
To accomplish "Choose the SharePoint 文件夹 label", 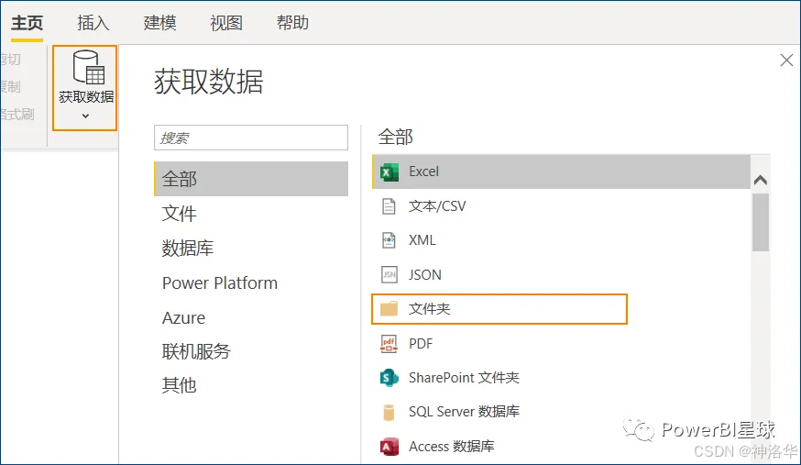I will click(x=464, y=378).
